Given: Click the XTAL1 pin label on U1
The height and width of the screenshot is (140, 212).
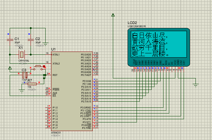Looking at the screenshot, I should [56, 54].
